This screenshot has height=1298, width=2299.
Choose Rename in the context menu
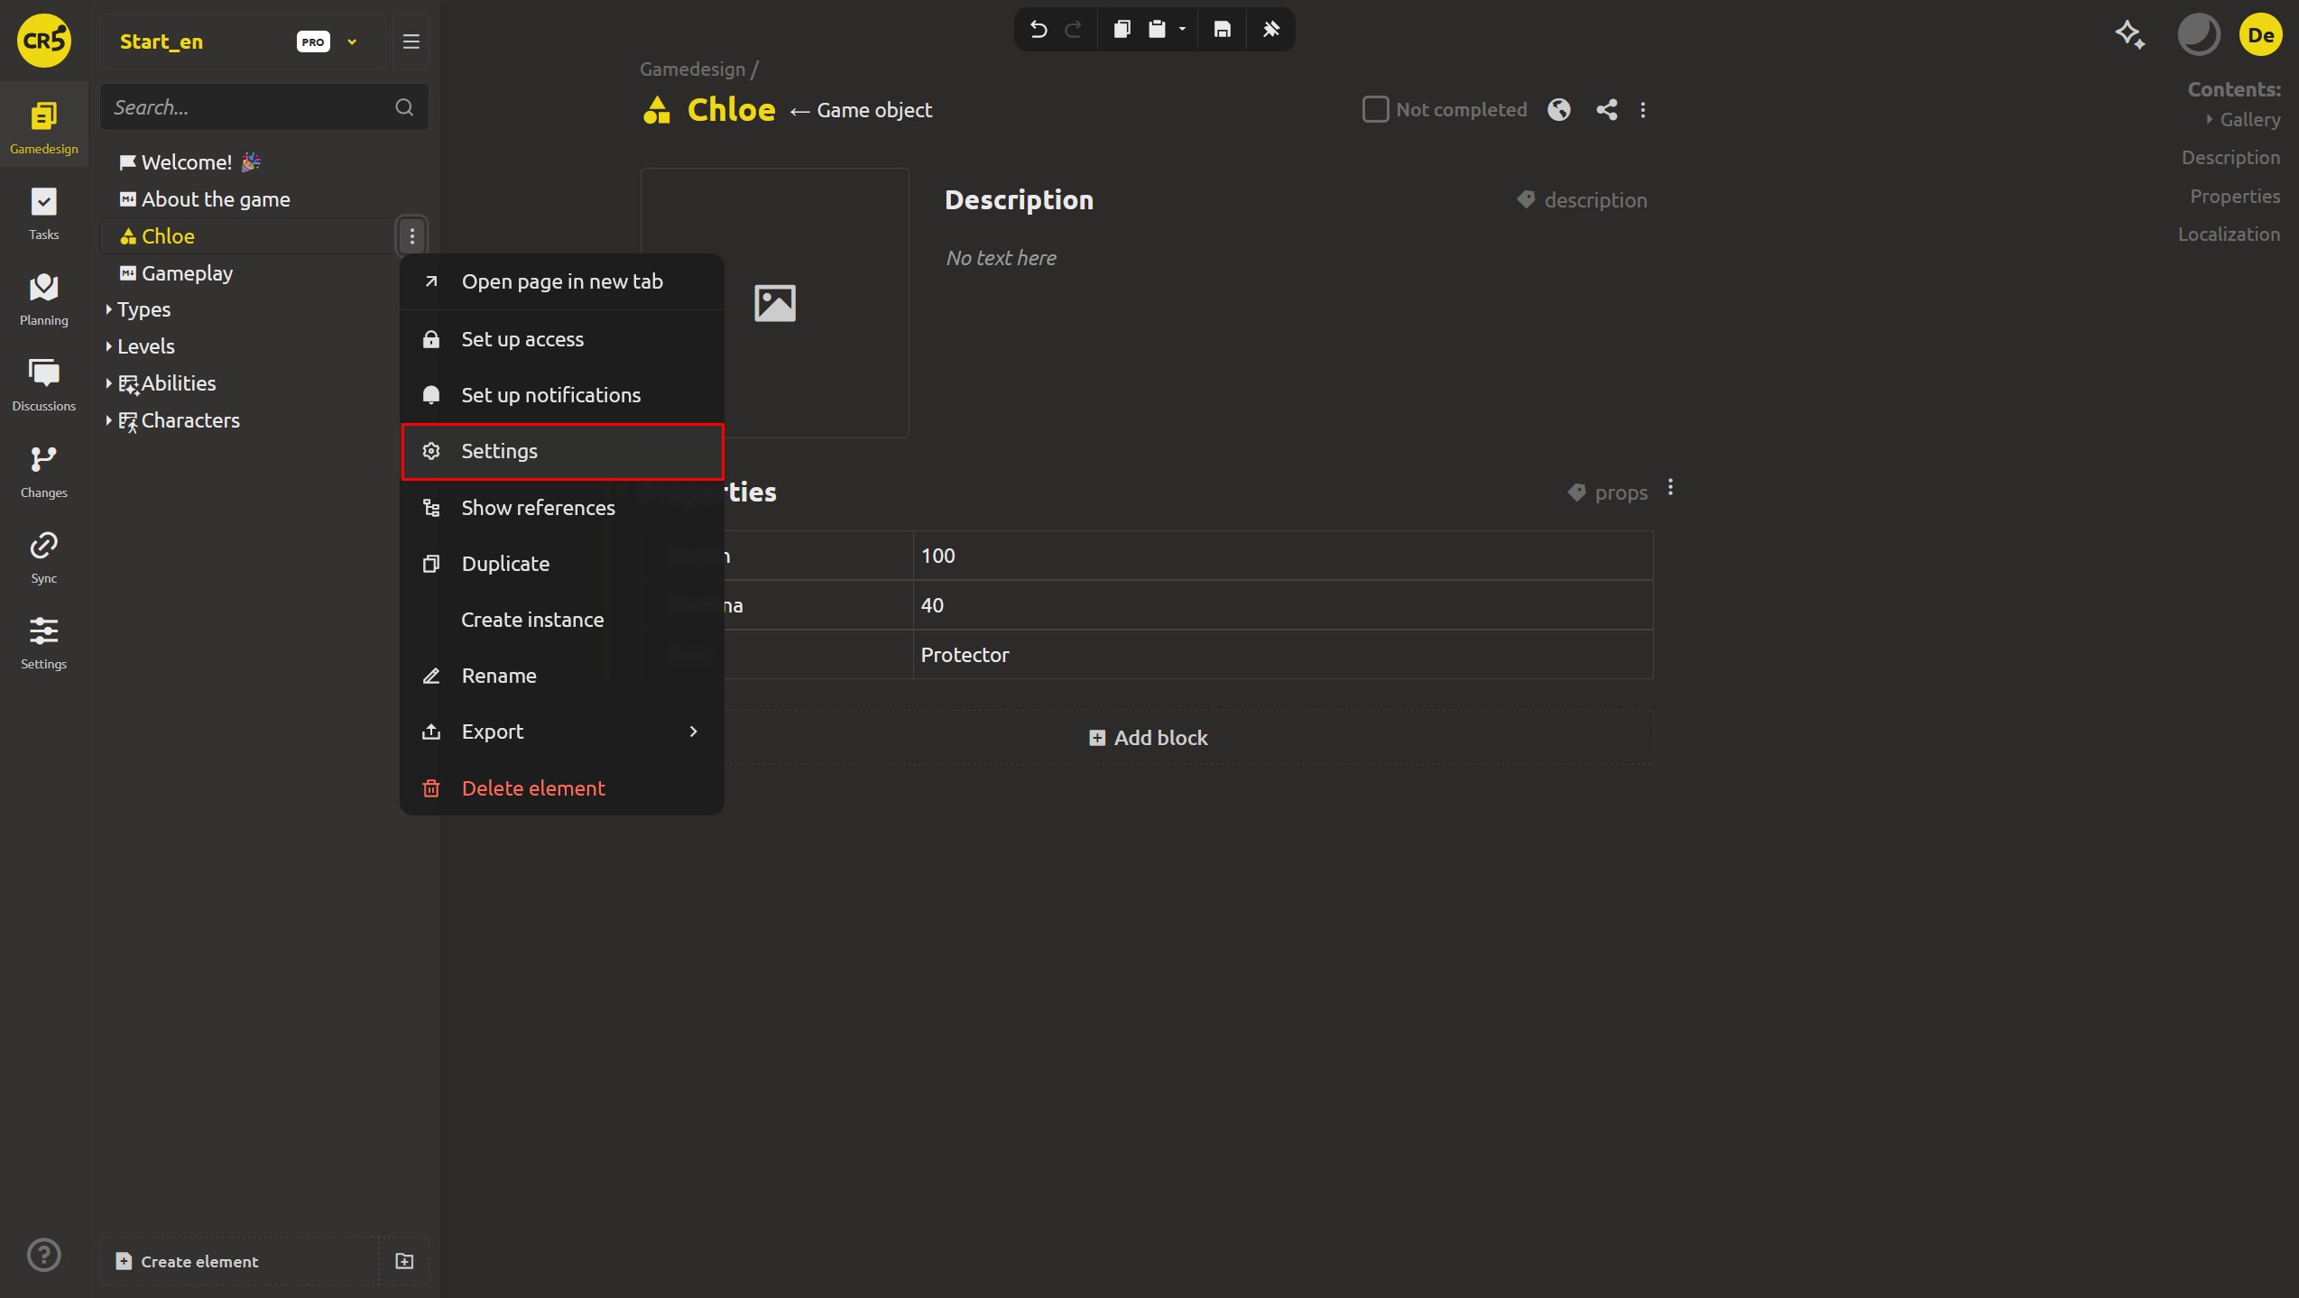coord(561,676)
